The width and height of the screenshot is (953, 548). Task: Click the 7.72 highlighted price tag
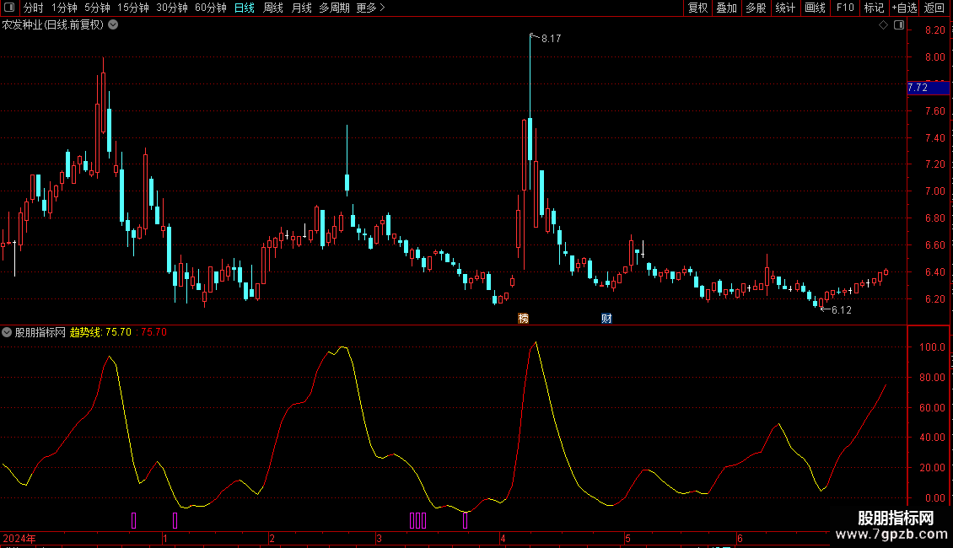(x=928, y=88)
